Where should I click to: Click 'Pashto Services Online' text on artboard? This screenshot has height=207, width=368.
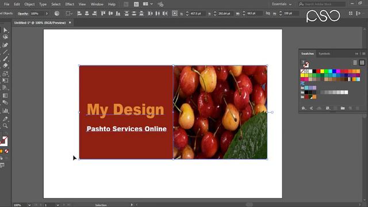[x=126, y=129]
